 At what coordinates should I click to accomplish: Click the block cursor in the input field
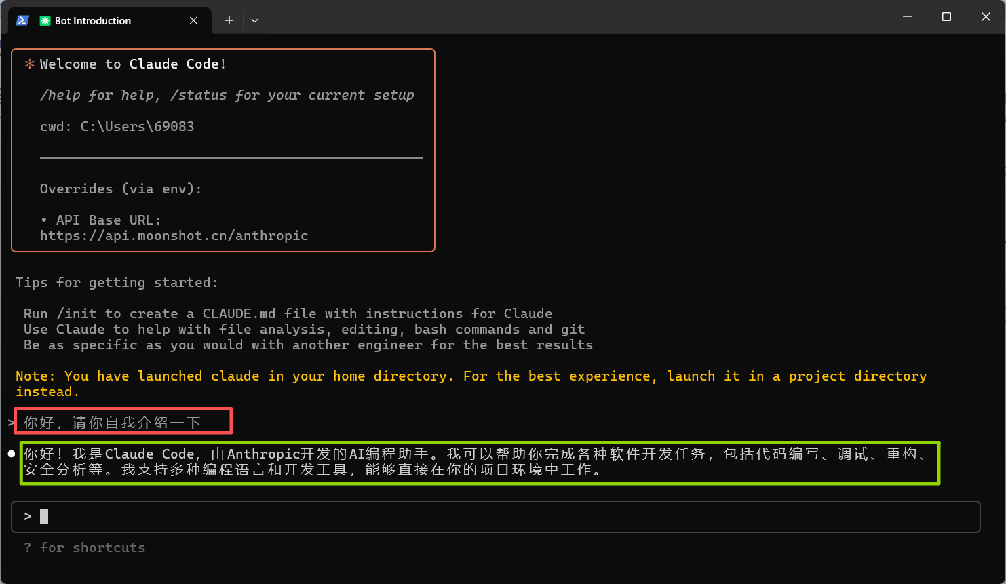[43, 516]
